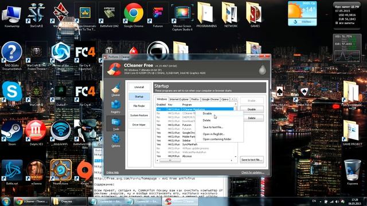Open the Steam desktop shortcut
Screen dimensions: 367x206
click(11, 133)
